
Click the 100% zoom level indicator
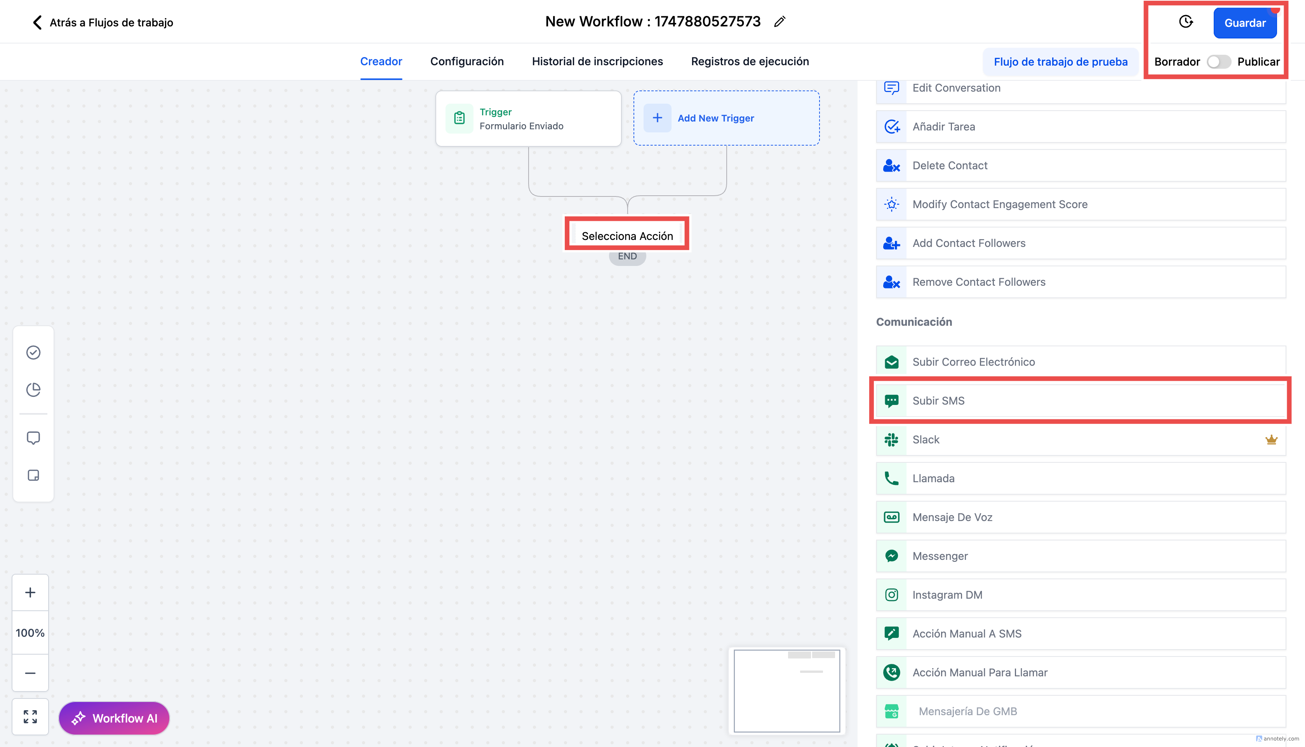30,633
